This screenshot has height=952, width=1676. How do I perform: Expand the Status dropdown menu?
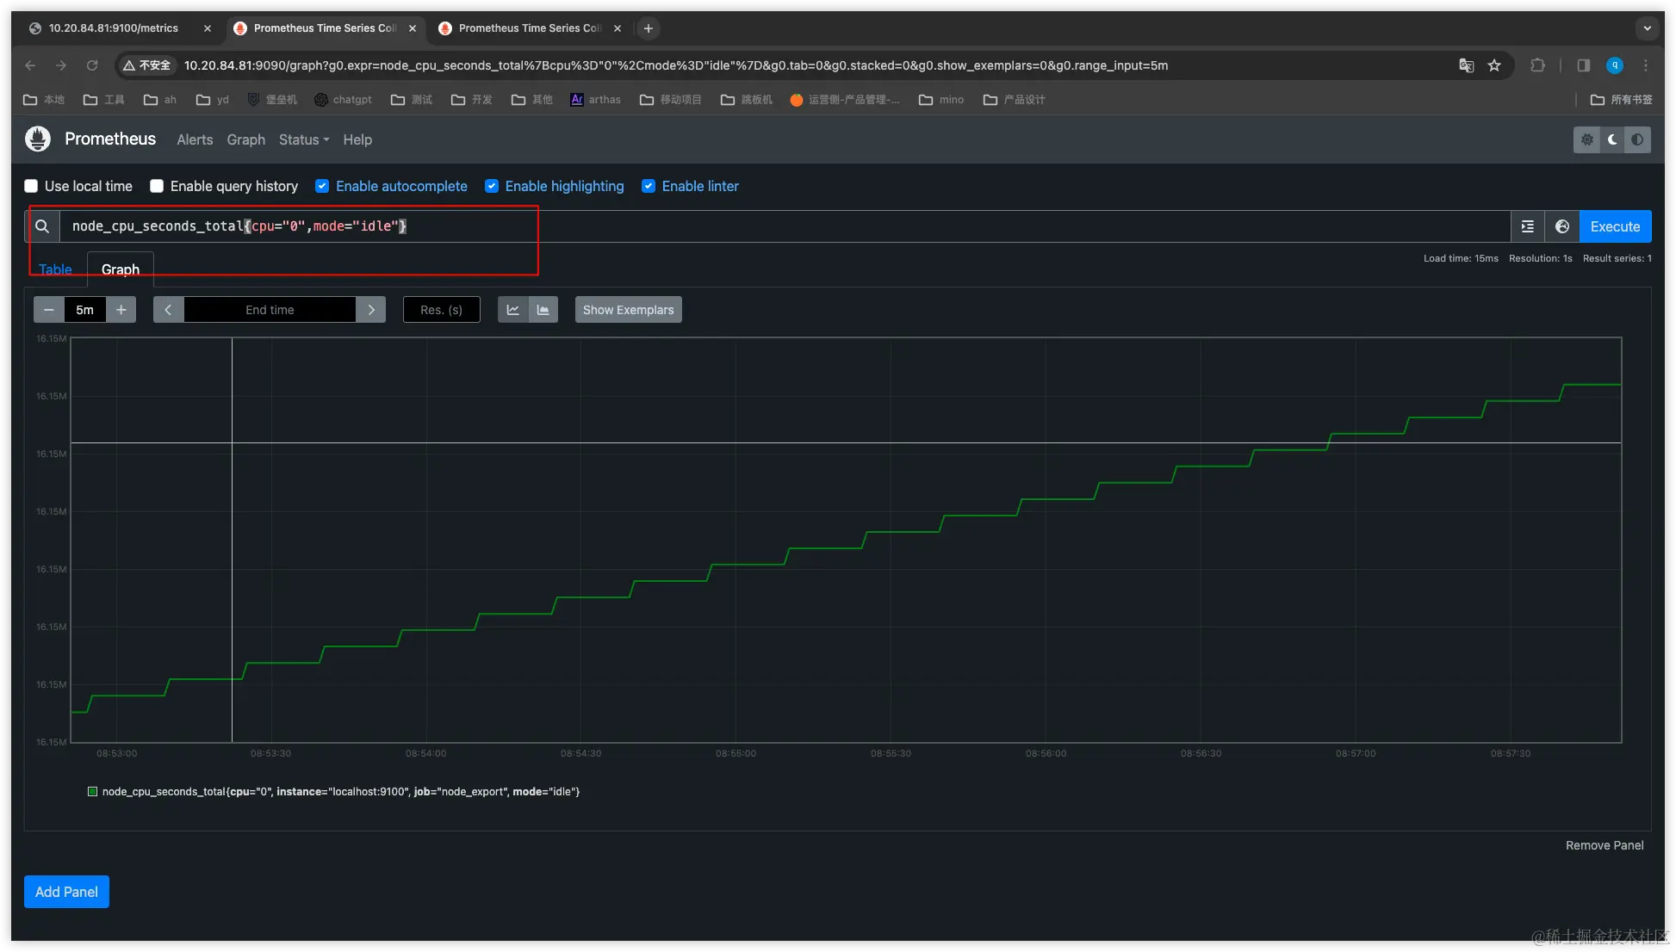click(x=303, y=139)
